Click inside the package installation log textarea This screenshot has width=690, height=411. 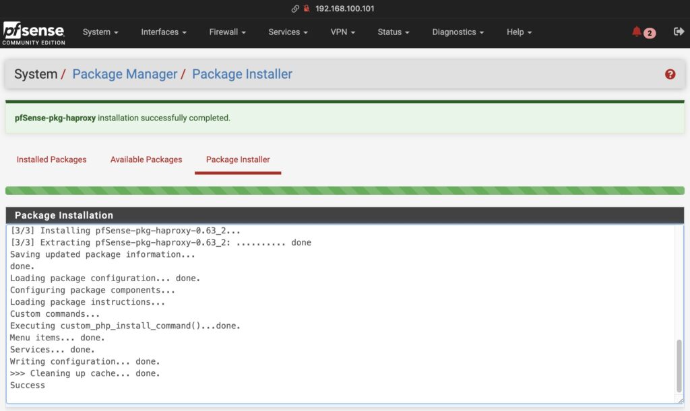click(344, 313)
